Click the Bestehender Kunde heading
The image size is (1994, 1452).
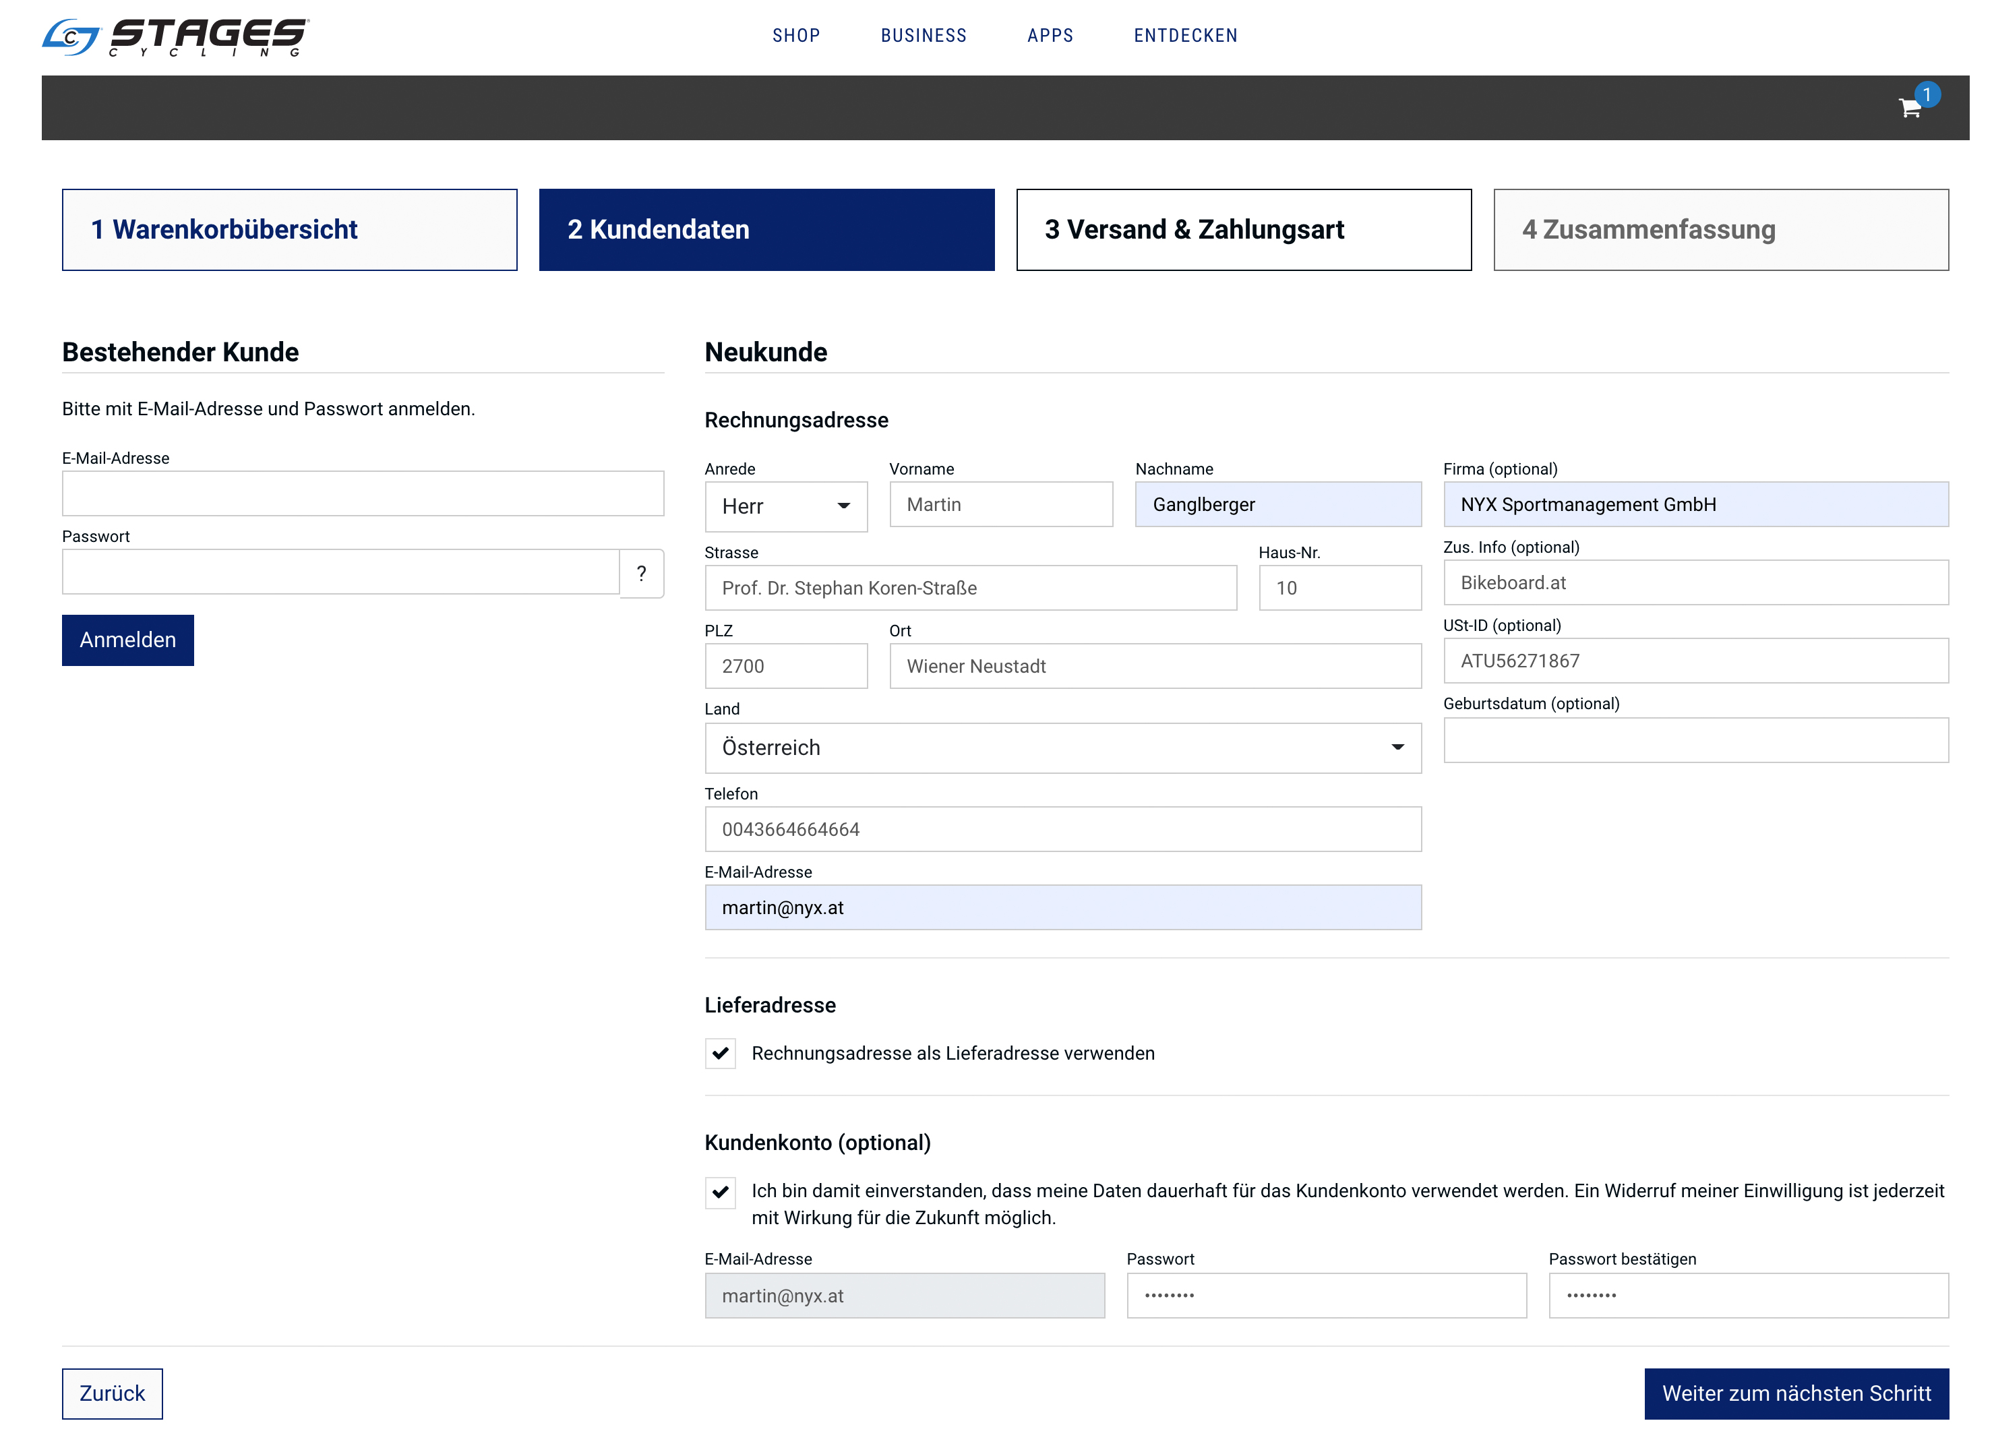180,353
